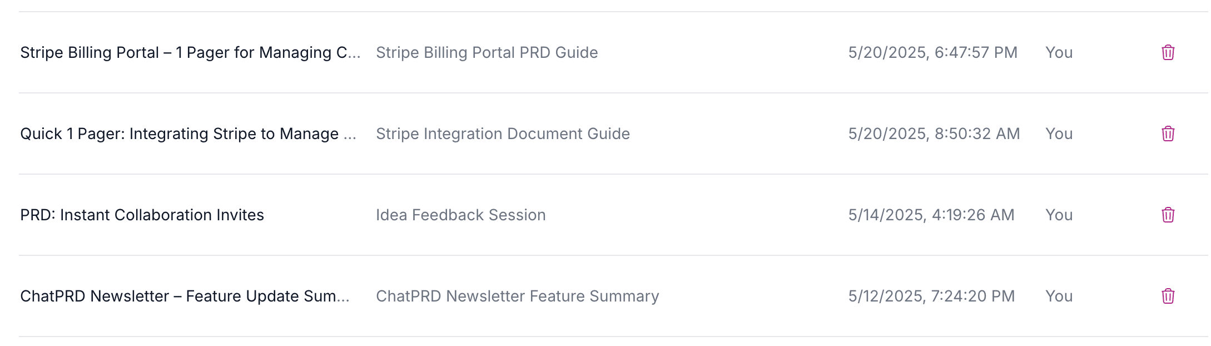This screenshot has height=346, width=1211.
Task: Open ChatPRD Newsletter Feature Summary chat
Action: point(517,296)
